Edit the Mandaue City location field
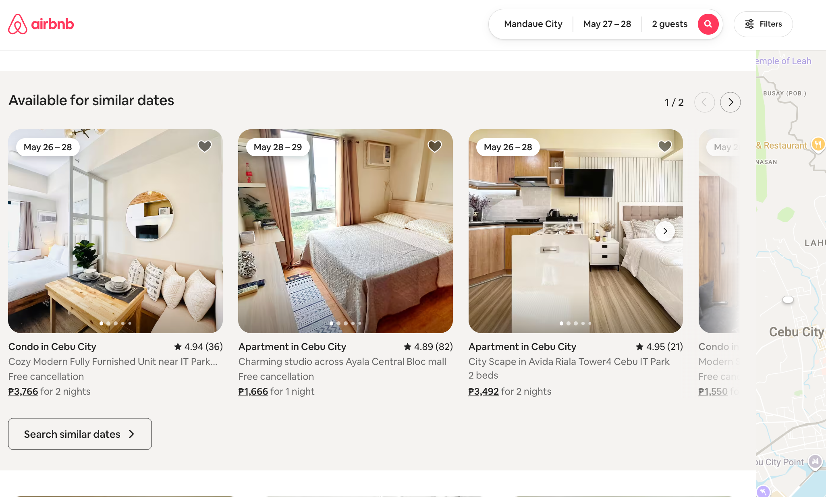Screen dimensions: 826x497 [x=533, y=24]
